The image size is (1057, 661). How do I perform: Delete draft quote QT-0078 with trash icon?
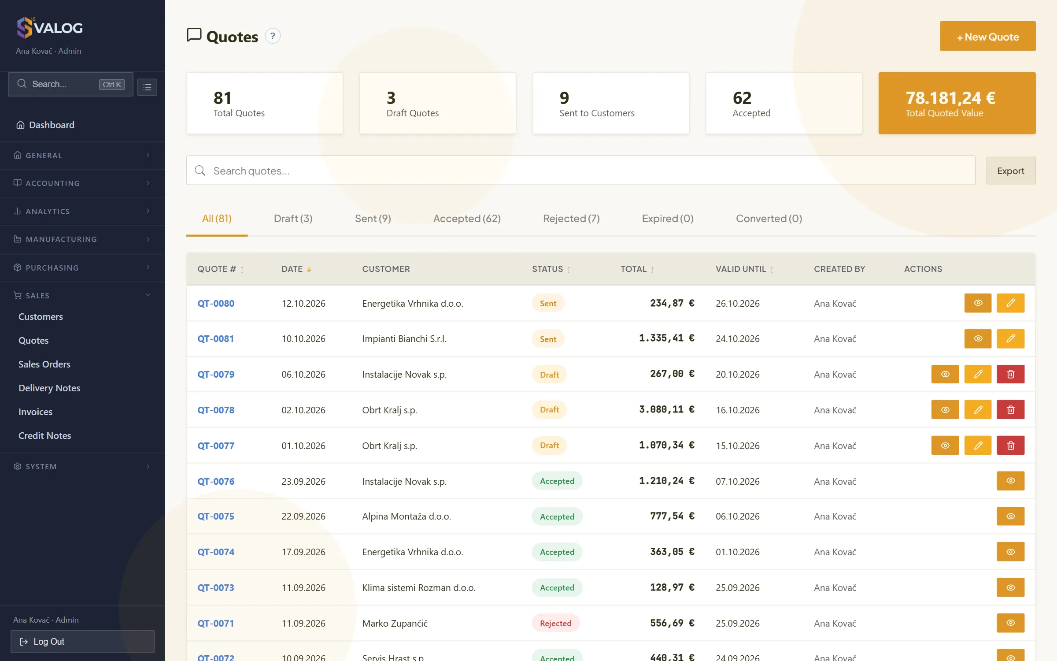1011,410
